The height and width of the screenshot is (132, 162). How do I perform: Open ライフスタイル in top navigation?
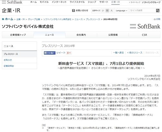[77, 2]
